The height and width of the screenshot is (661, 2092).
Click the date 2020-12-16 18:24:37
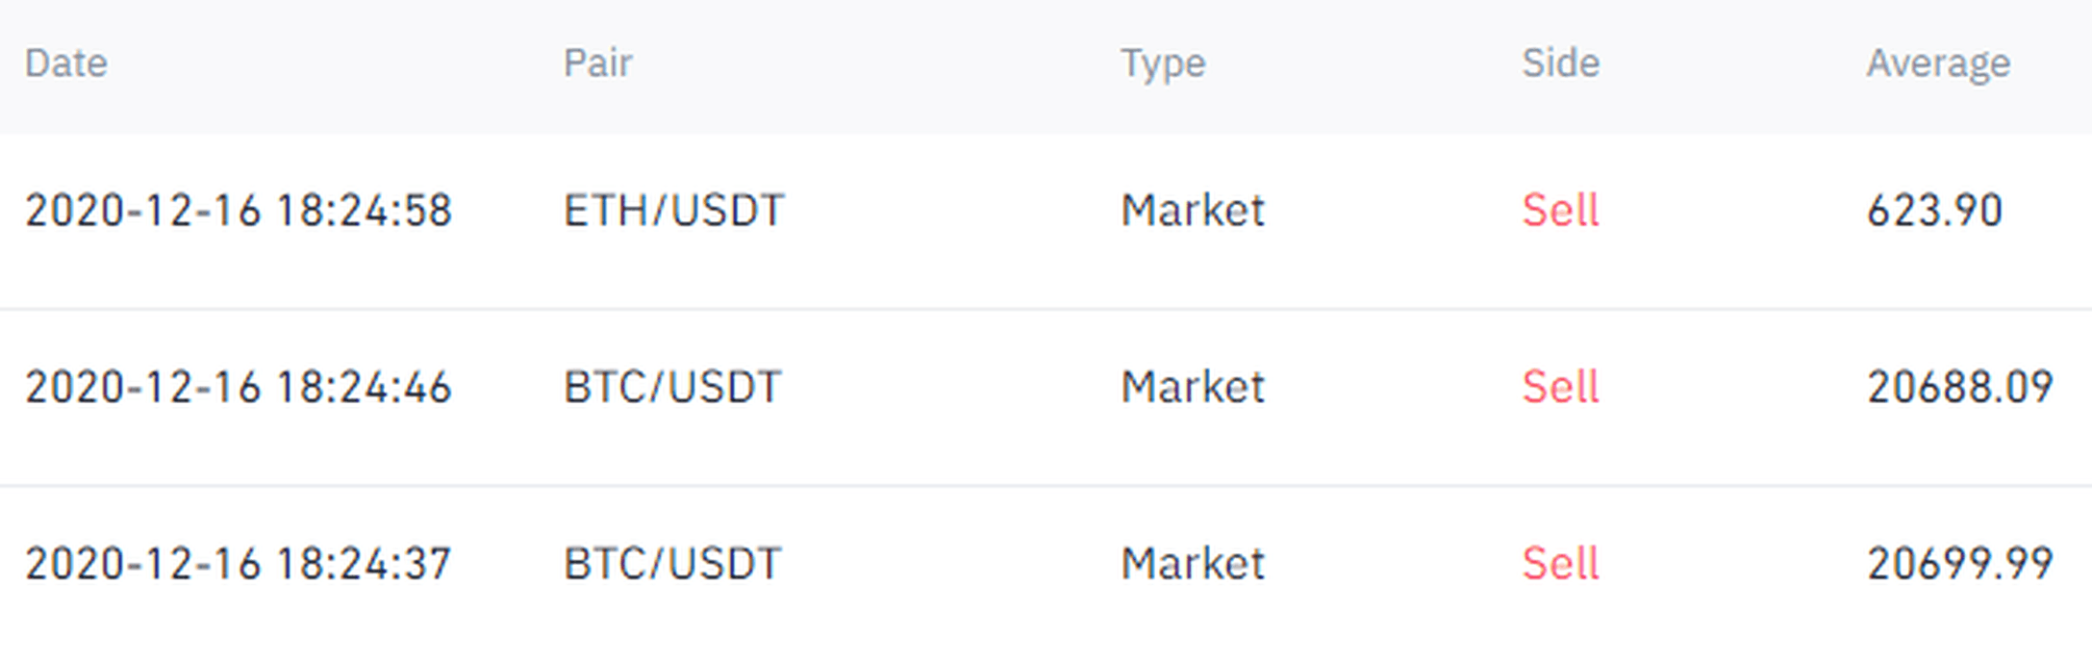pos(238,564)
